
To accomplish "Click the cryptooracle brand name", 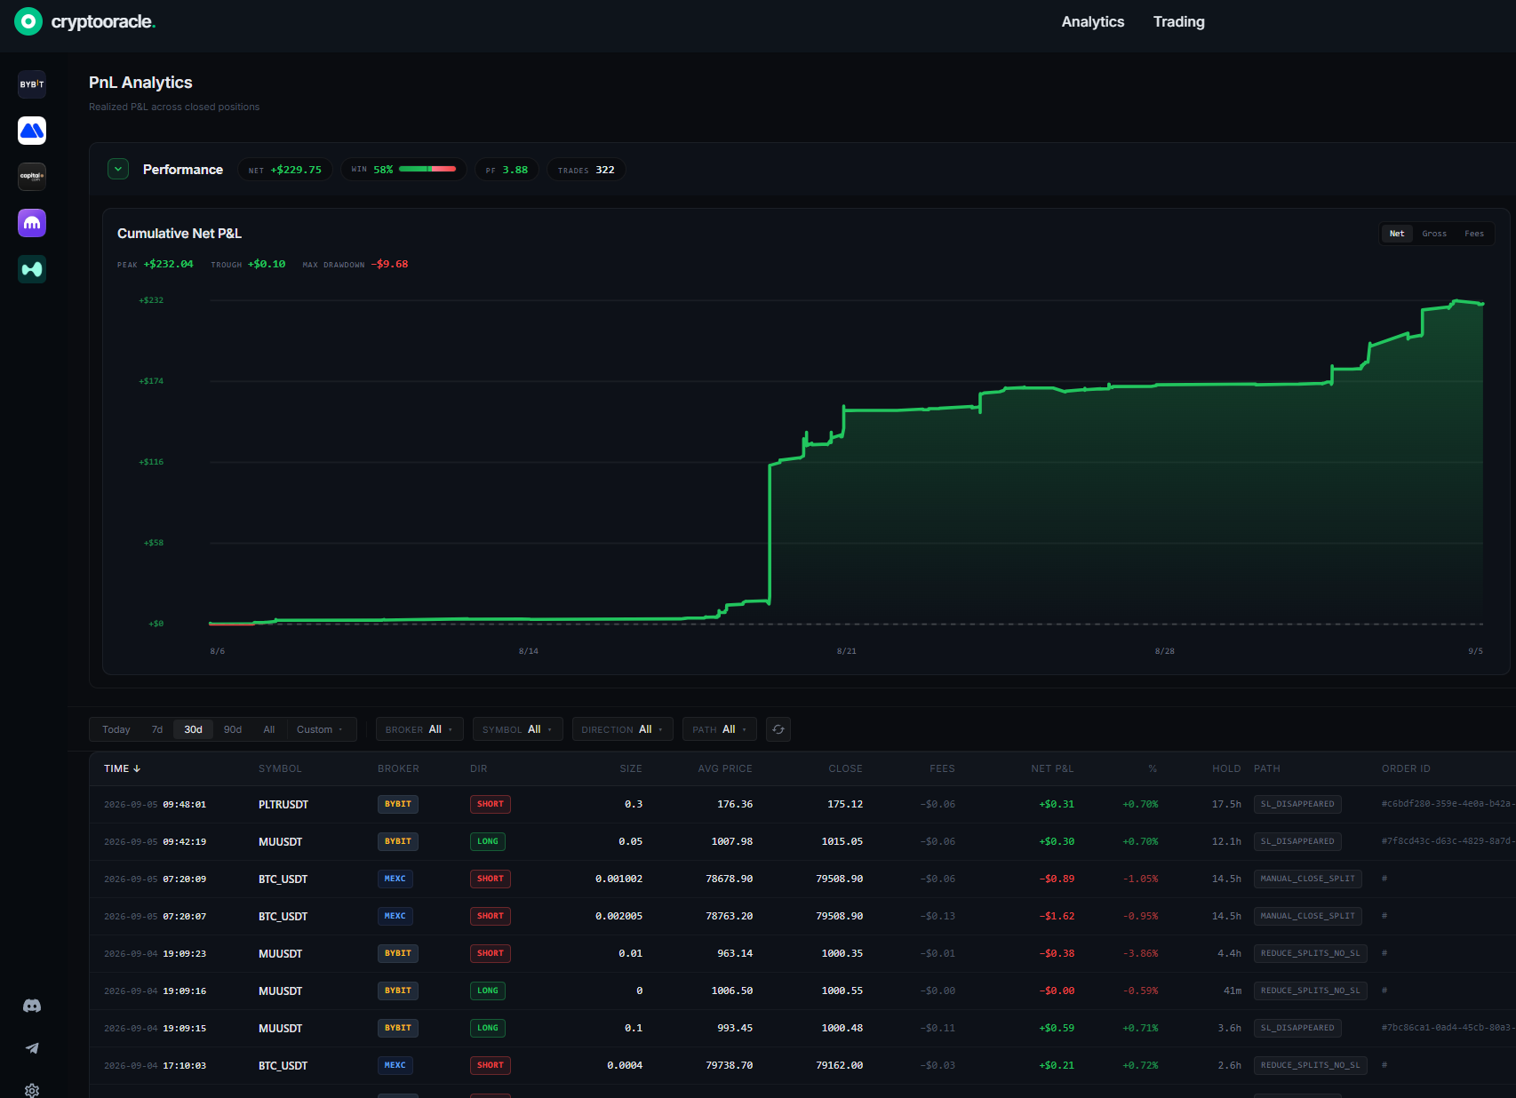I will [x=103, y=21].
